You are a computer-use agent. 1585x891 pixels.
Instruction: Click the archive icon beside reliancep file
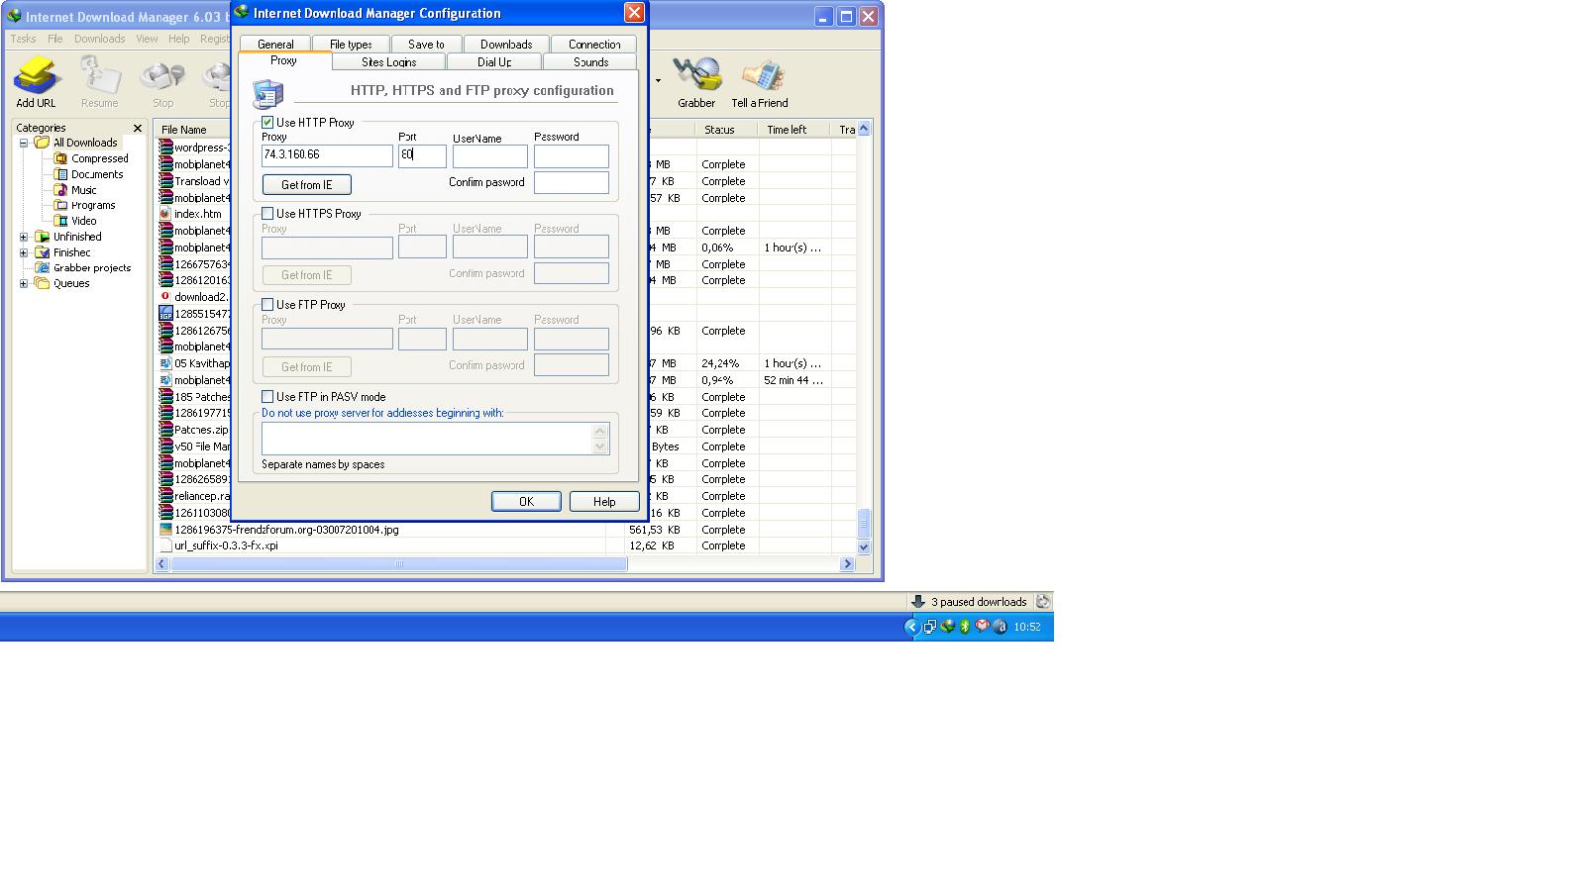tap(165, 496)
